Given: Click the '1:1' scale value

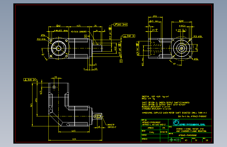Looking at the screenshot, I should point(196,140).
